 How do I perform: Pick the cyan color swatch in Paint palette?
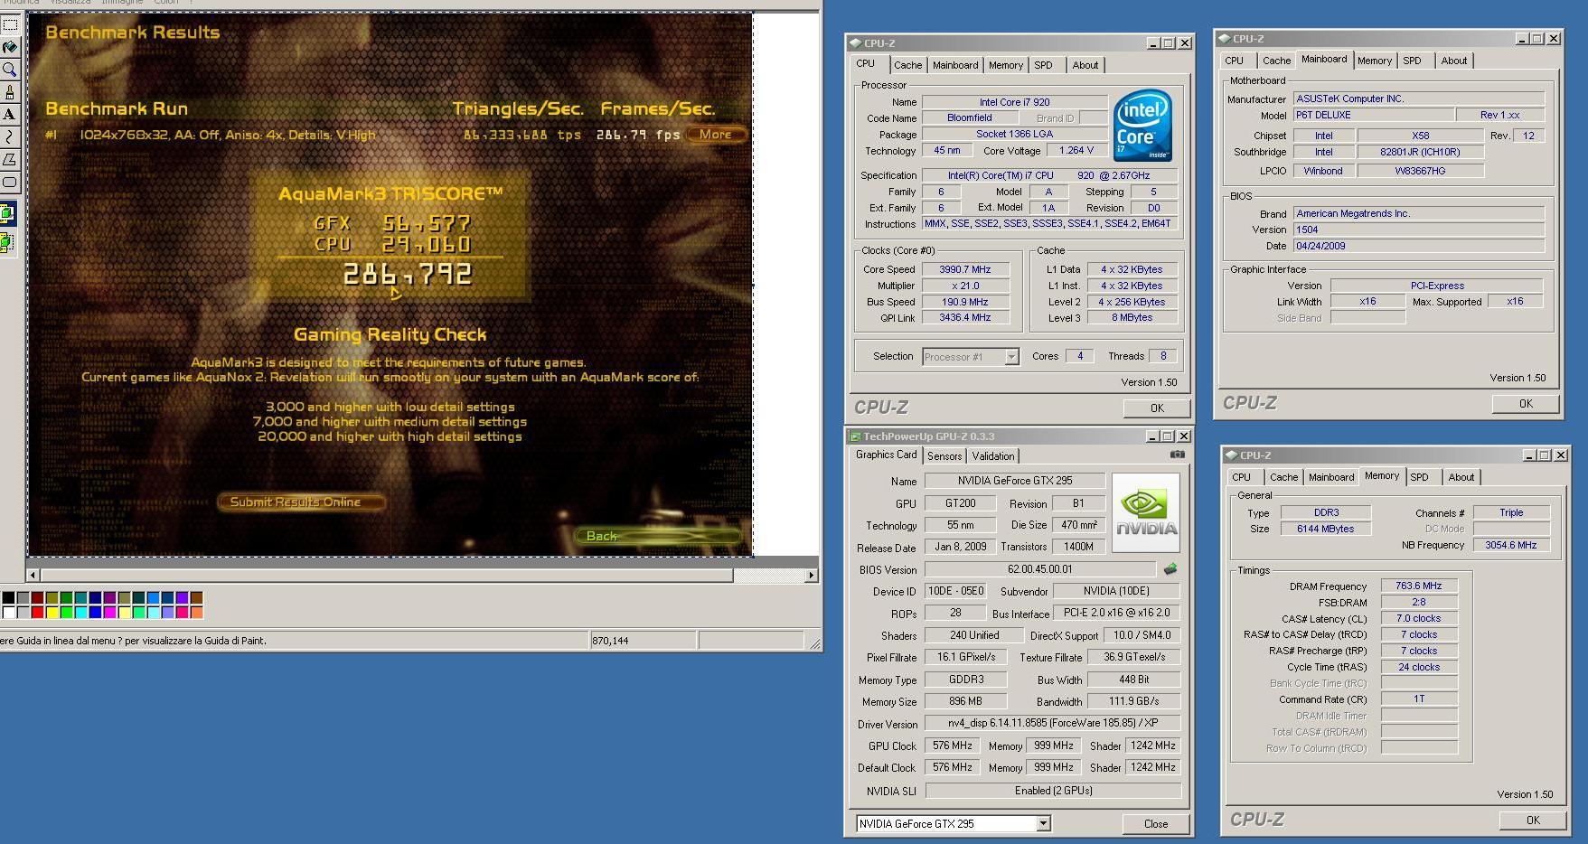pos(80,612)
